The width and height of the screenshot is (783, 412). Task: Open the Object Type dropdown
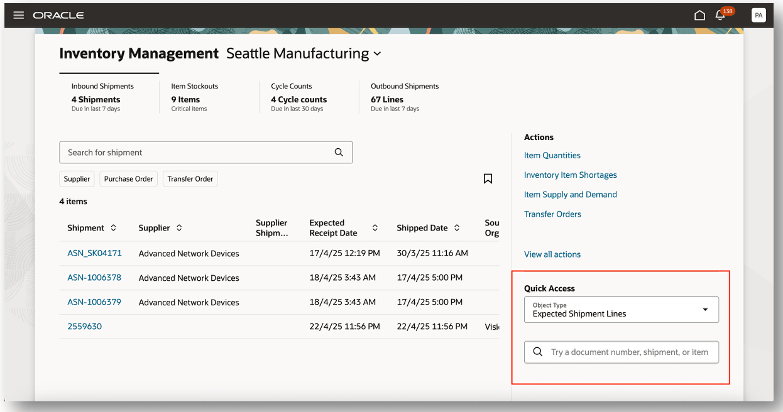click(x=621, y=310)
